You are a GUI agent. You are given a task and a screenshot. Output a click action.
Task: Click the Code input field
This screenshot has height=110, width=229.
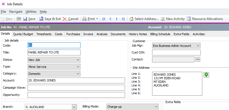coord(54,45)
